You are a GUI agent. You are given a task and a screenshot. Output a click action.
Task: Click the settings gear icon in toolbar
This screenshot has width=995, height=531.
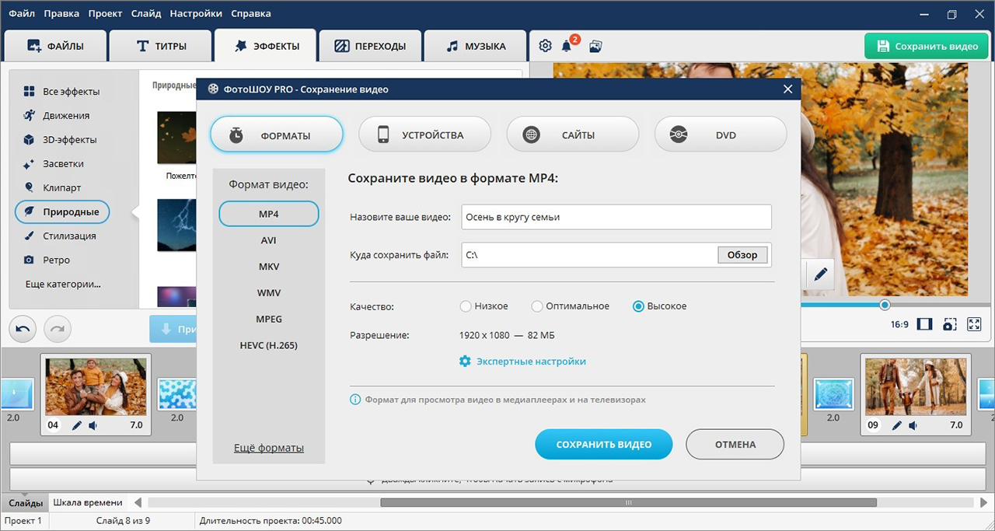[545, 46]
